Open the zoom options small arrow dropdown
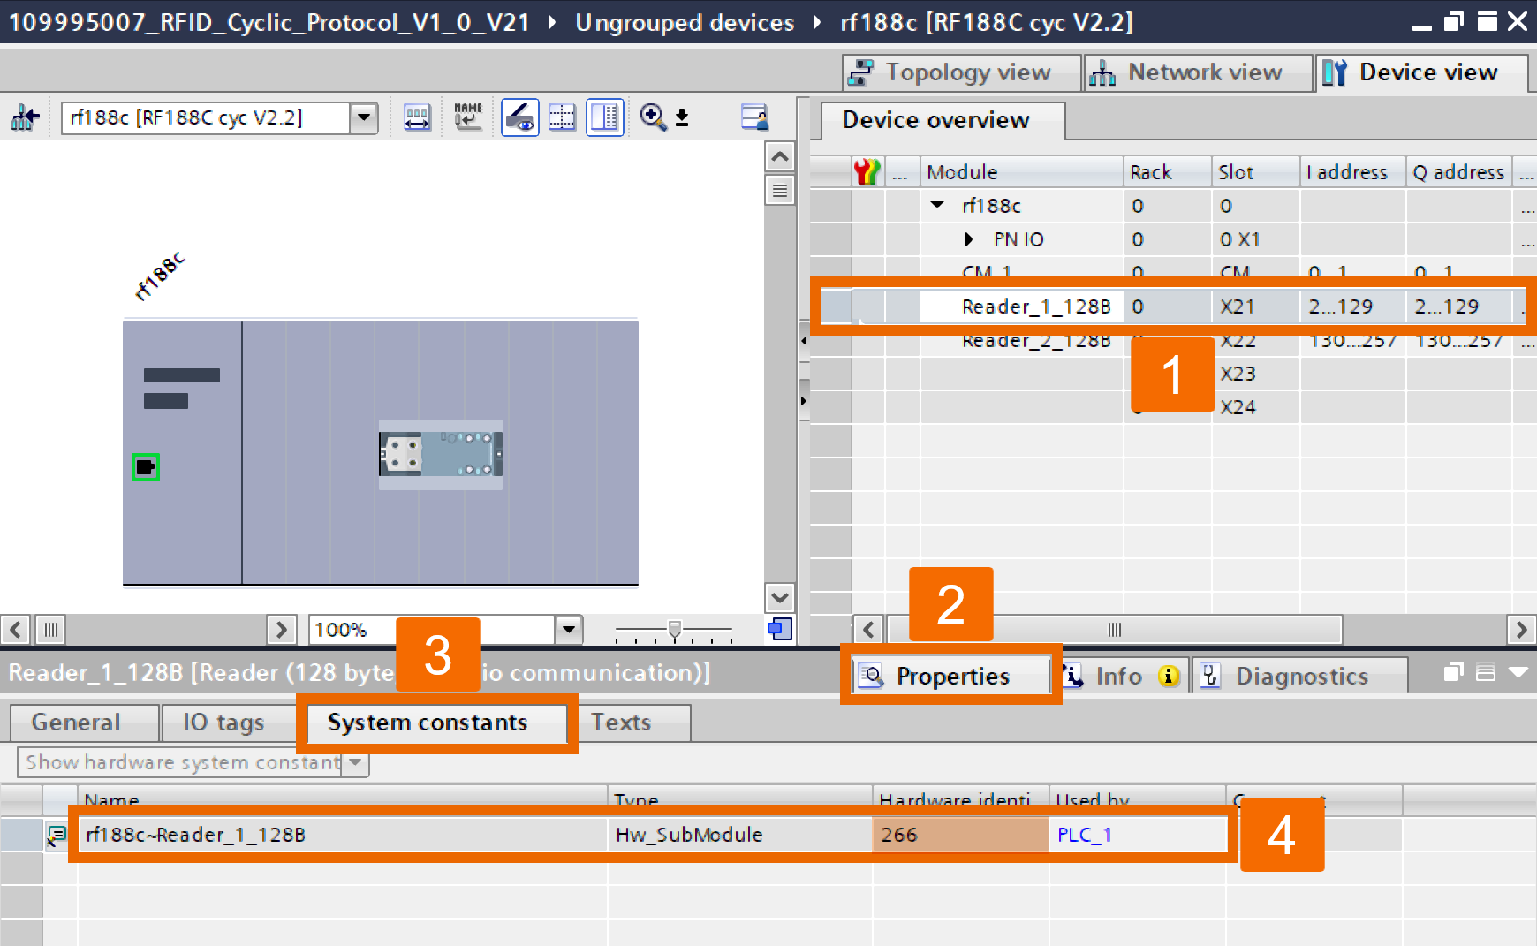The image size is (1537, 946). [x=682, y=117]
